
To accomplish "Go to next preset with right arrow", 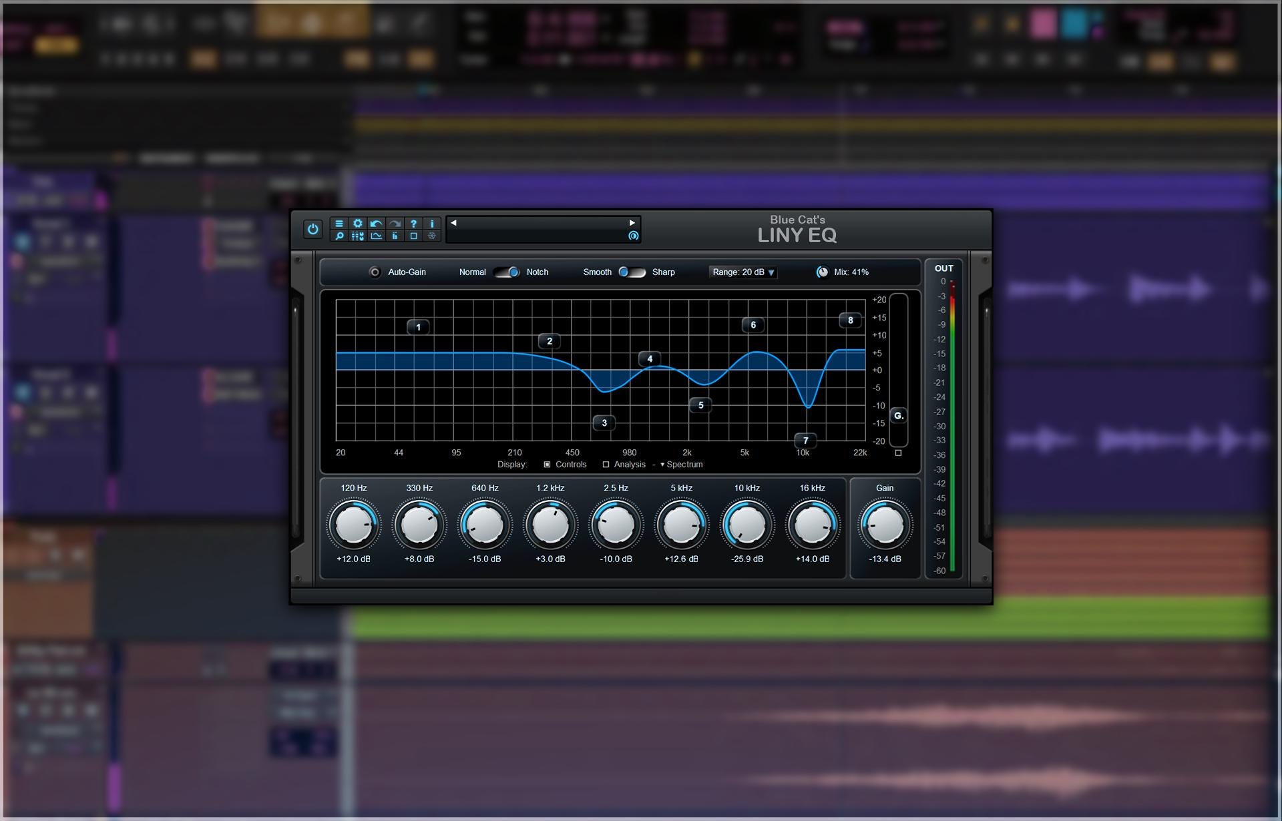I will [632, 223].
